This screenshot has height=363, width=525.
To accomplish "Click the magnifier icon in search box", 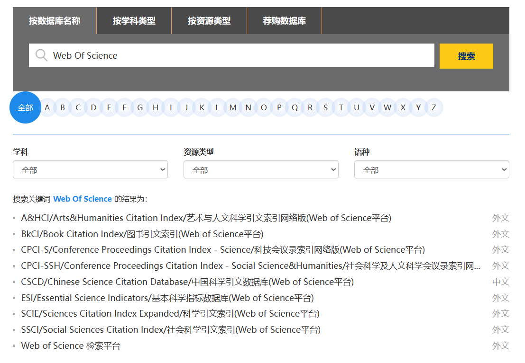I will (x=42, y=55).
